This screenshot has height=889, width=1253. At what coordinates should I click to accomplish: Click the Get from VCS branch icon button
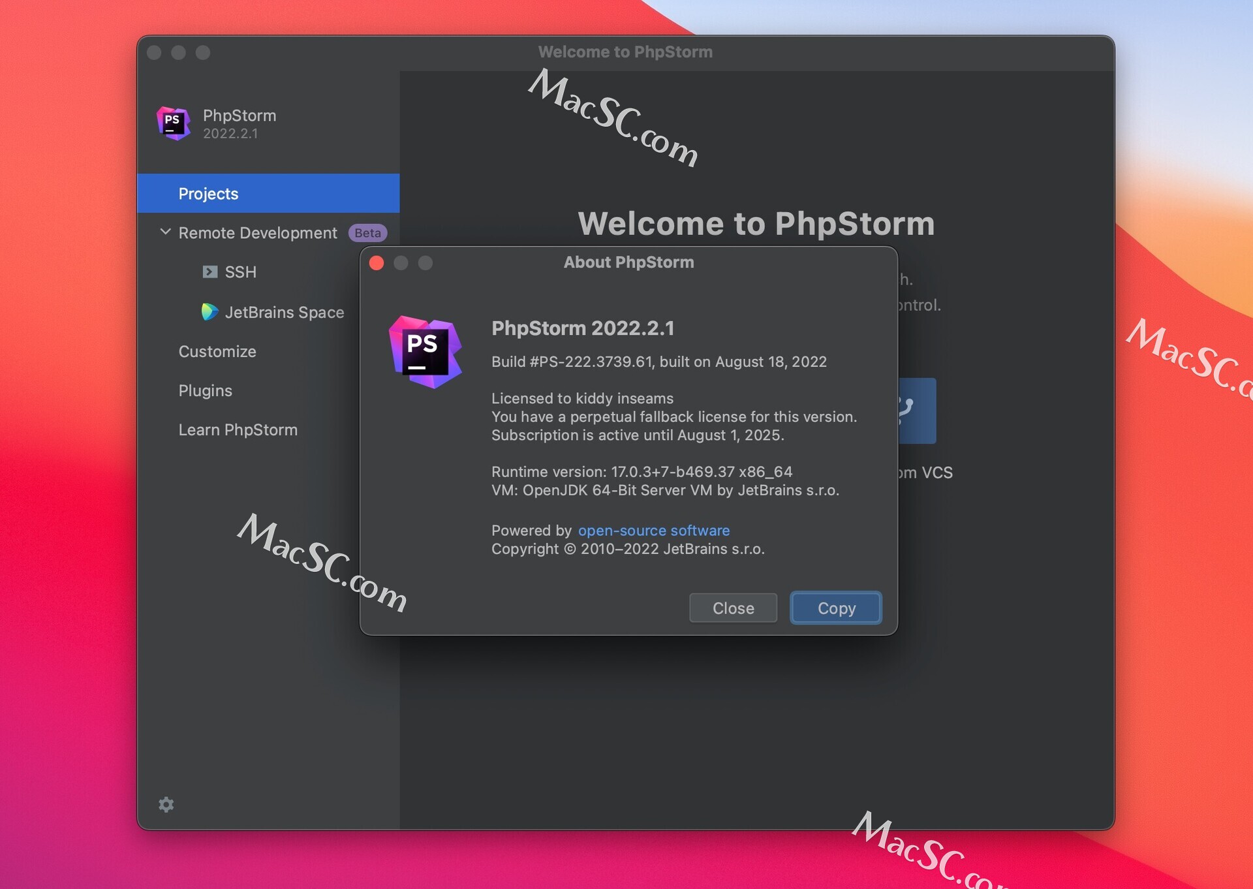[x=917, y=411]
